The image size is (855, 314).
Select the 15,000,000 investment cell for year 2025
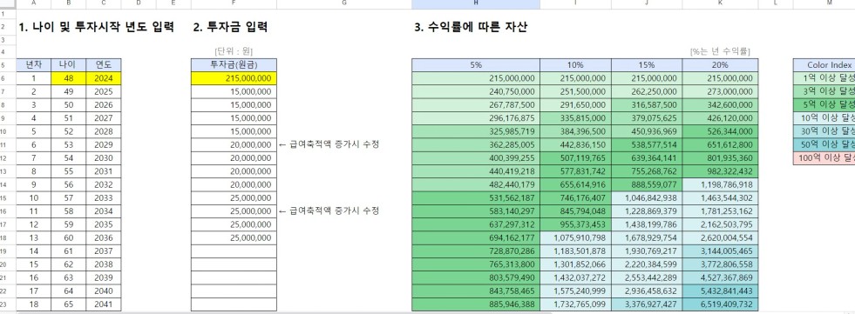tap(234, 91)
